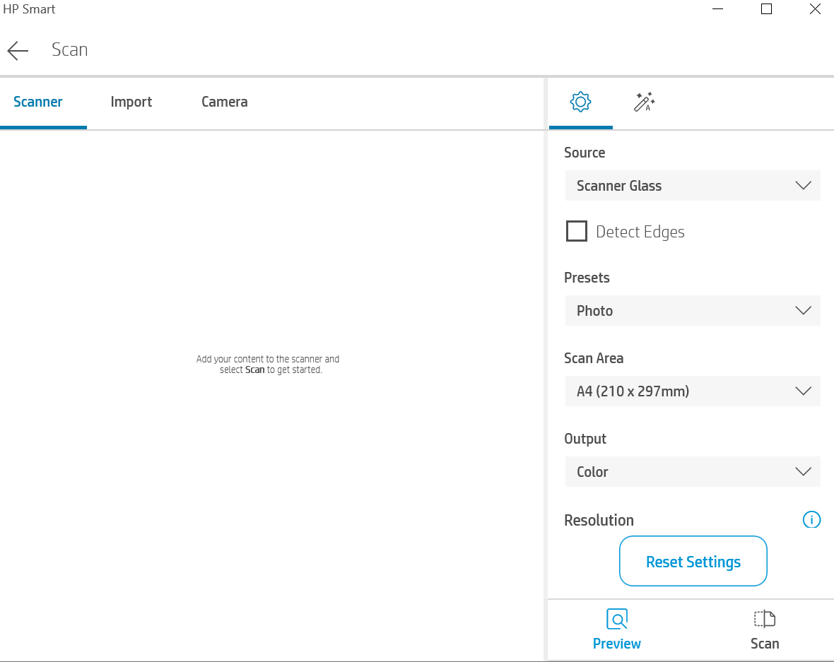
Task: Expand the Presets dropdown set to Photo
Action: (693, 310)
